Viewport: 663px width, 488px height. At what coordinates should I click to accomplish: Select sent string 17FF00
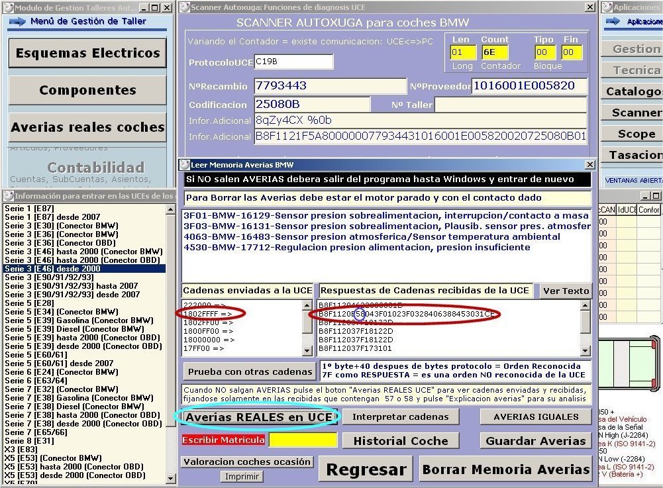[204, 348]
